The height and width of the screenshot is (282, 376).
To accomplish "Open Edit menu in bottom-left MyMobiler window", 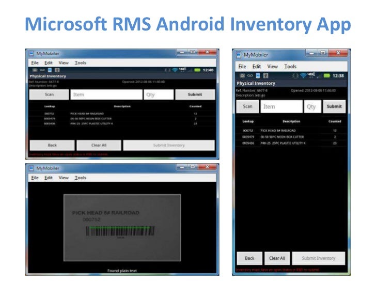I will 49,178.
